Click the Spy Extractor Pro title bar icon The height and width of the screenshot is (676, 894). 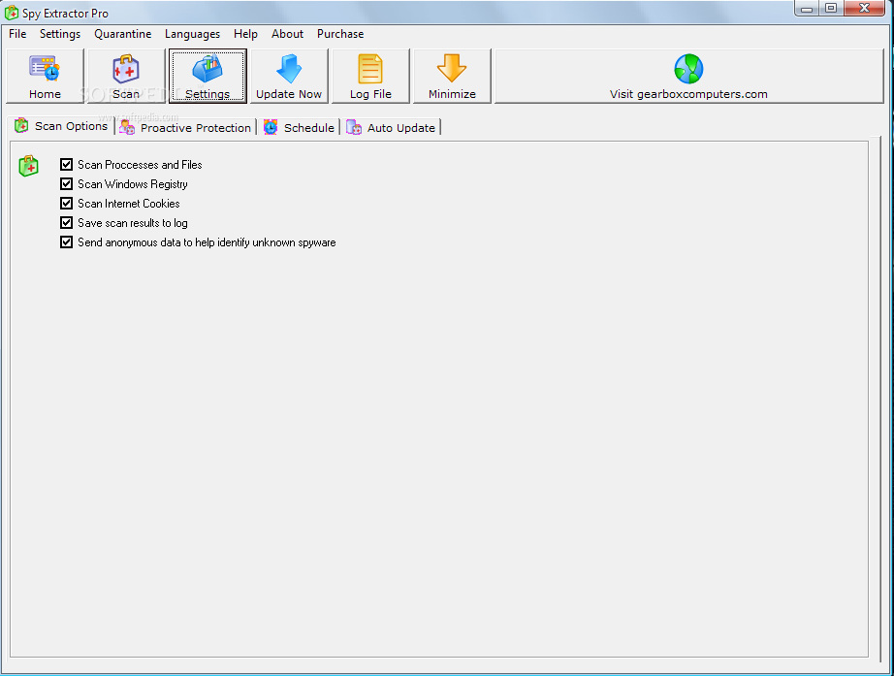click(12, 13)
